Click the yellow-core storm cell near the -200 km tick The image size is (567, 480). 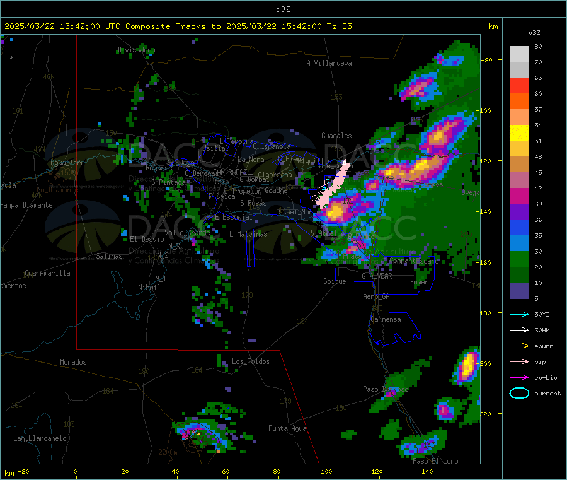(x=467, y=366)
